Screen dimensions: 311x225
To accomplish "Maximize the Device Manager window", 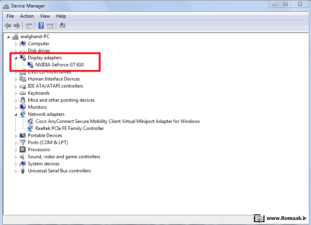I will tap(285, 4).
